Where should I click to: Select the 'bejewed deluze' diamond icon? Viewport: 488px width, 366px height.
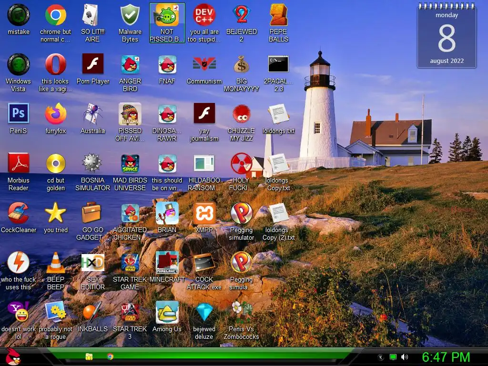pos(204,312)
